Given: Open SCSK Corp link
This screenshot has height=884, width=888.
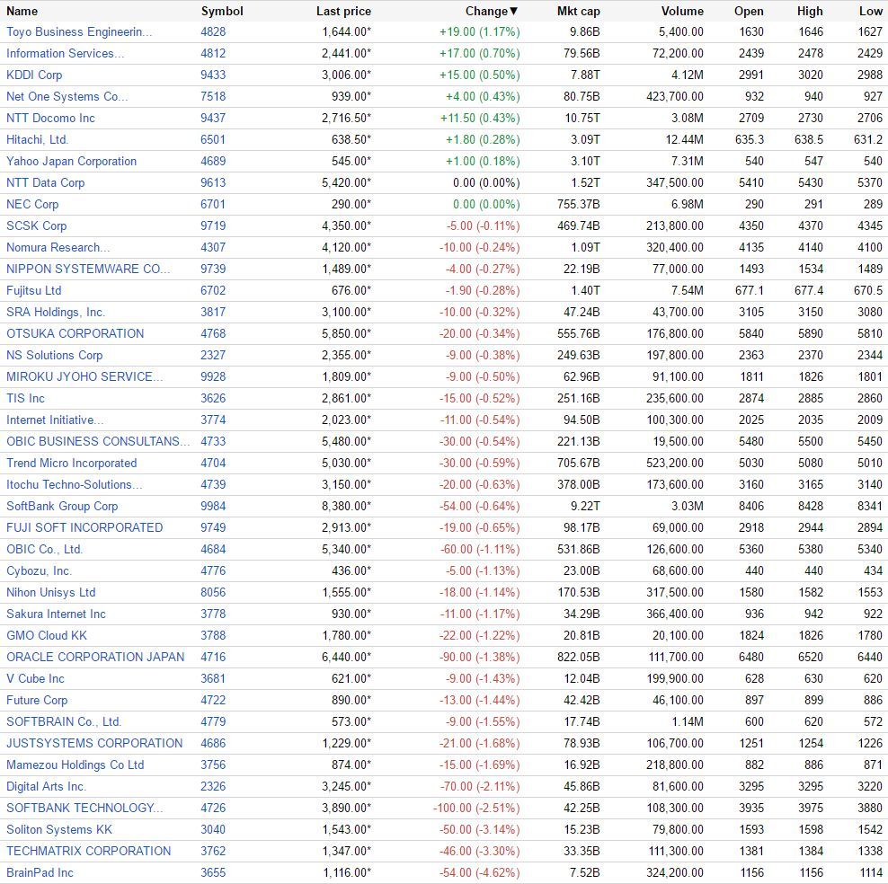Looking at the screenshot, I should [x=36, y=225].
